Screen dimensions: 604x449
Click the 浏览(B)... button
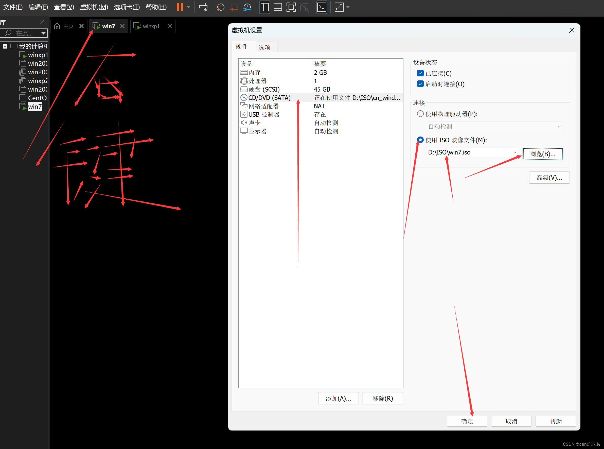(543, 154)
